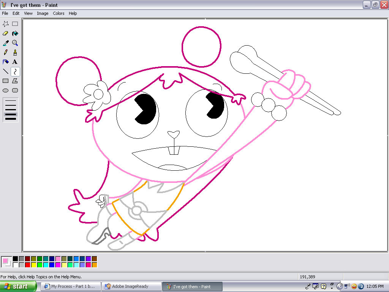Select the magenta color swatch

coord(58,265)
